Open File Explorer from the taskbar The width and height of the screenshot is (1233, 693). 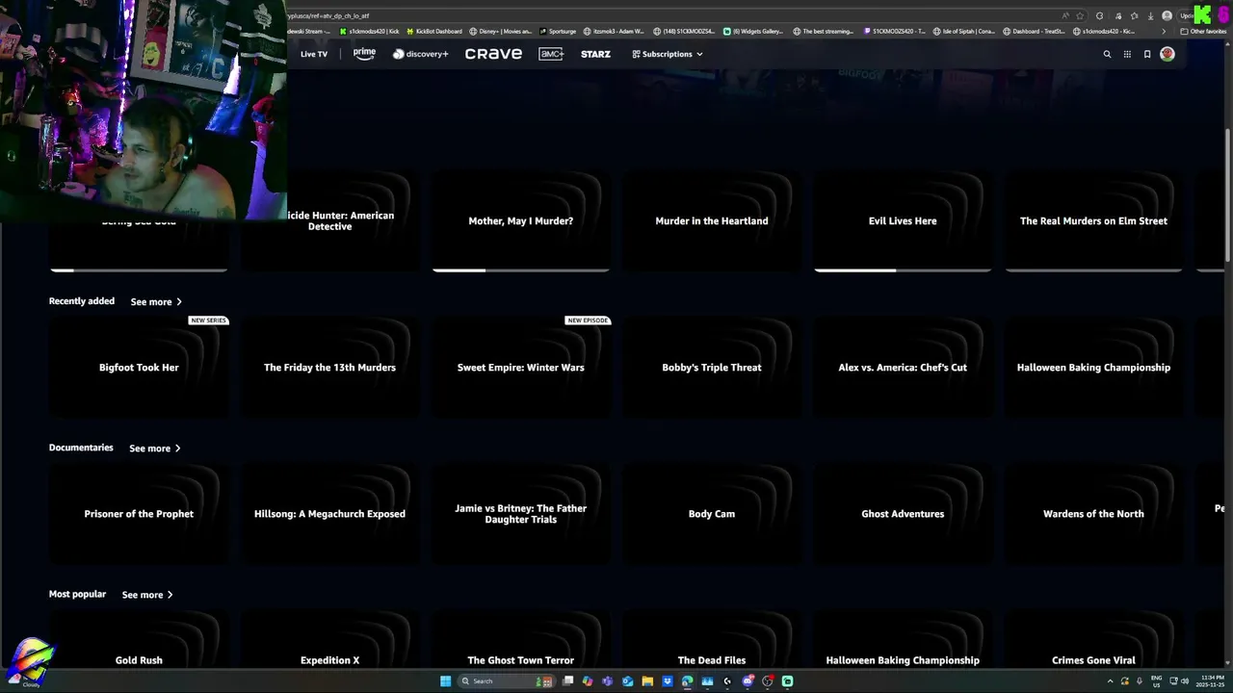[x=647, y=680]
